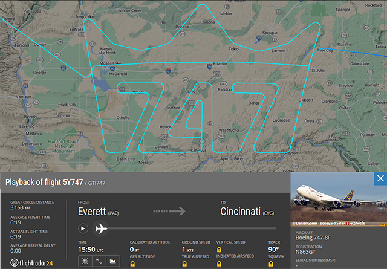The height and width of the screenshot is (269, 387).
Task: Click the flight route path icon button
Action: pyautogui.click(x=99, y=261)
